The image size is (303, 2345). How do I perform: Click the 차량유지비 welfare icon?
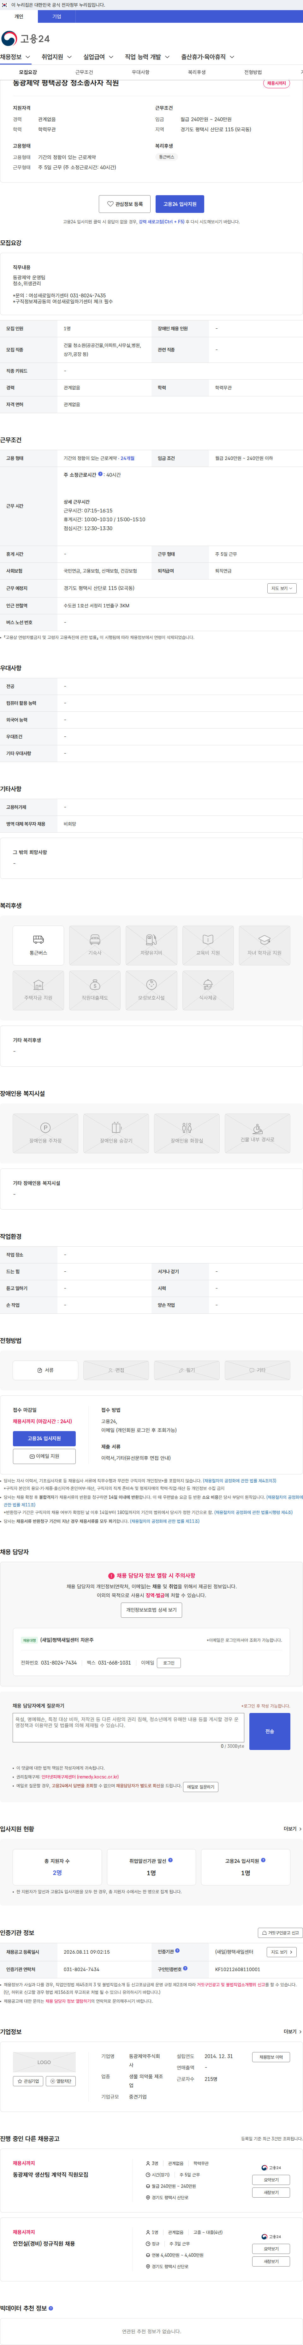click(151, 945)
